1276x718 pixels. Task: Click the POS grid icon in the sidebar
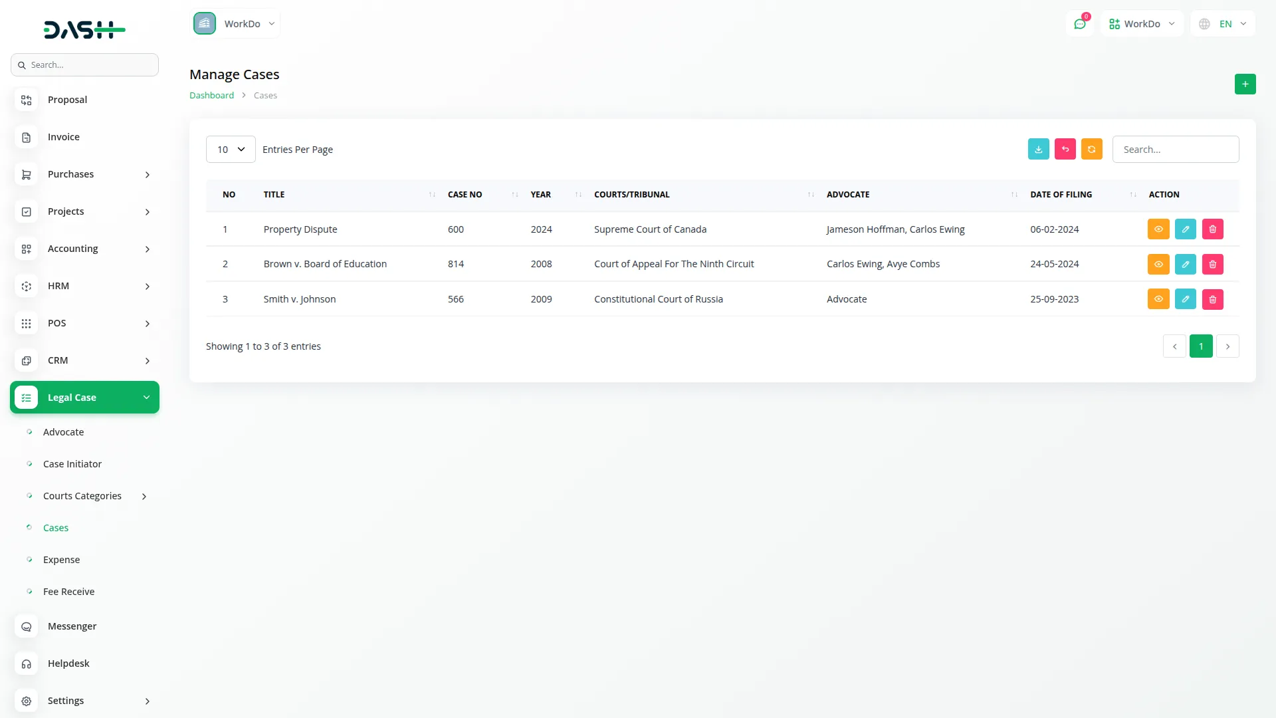(26, 323)
